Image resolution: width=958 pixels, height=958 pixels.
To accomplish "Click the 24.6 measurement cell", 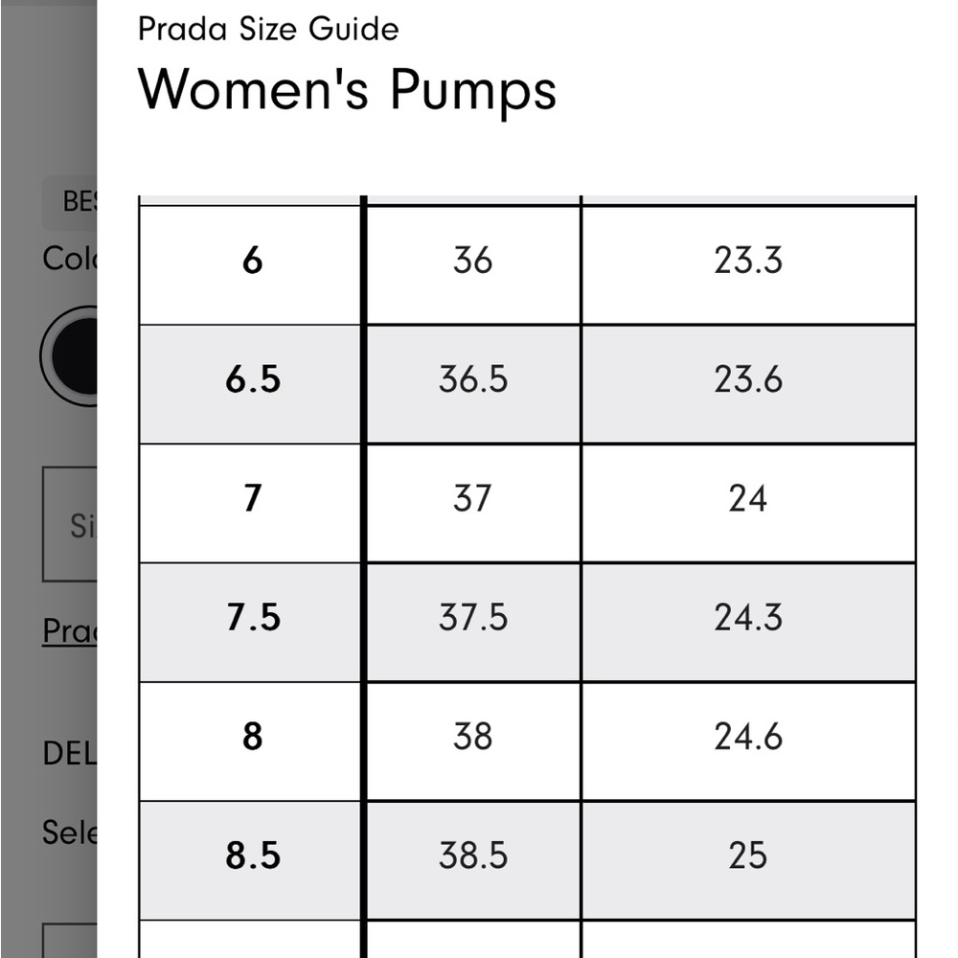I will pos(748,741).
